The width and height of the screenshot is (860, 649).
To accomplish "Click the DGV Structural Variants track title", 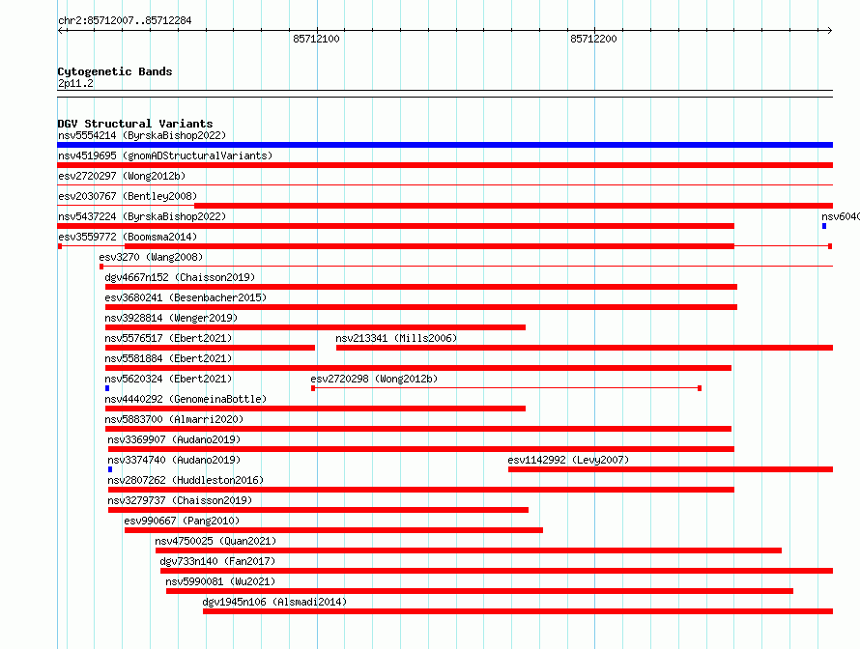I will [x=135, y=124].
